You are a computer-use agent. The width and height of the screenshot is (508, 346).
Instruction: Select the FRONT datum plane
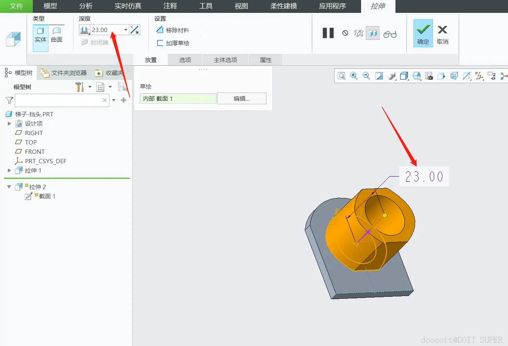pyautogui.click(x=30, y=152)
